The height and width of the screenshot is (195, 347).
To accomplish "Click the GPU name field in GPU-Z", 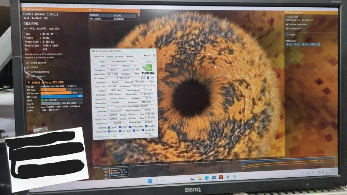I will pyautogui.click(x=123, y=61).
